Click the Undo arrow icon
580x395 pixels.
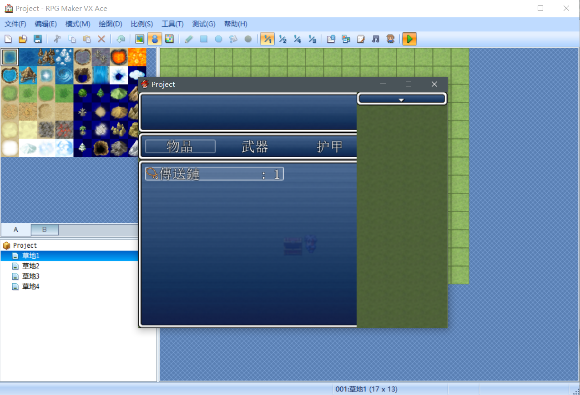(121, 39)
